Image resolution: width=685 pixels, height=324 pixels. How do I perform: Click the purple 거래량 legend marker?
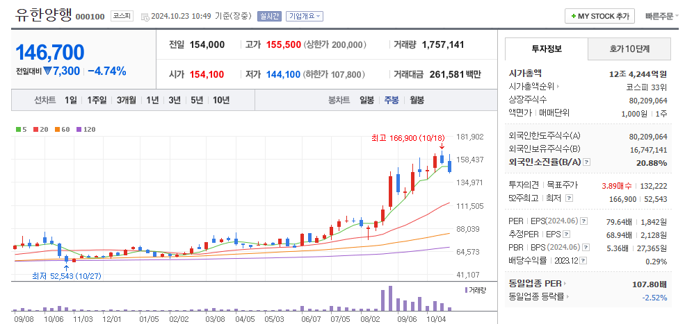(x=467, y=289)
